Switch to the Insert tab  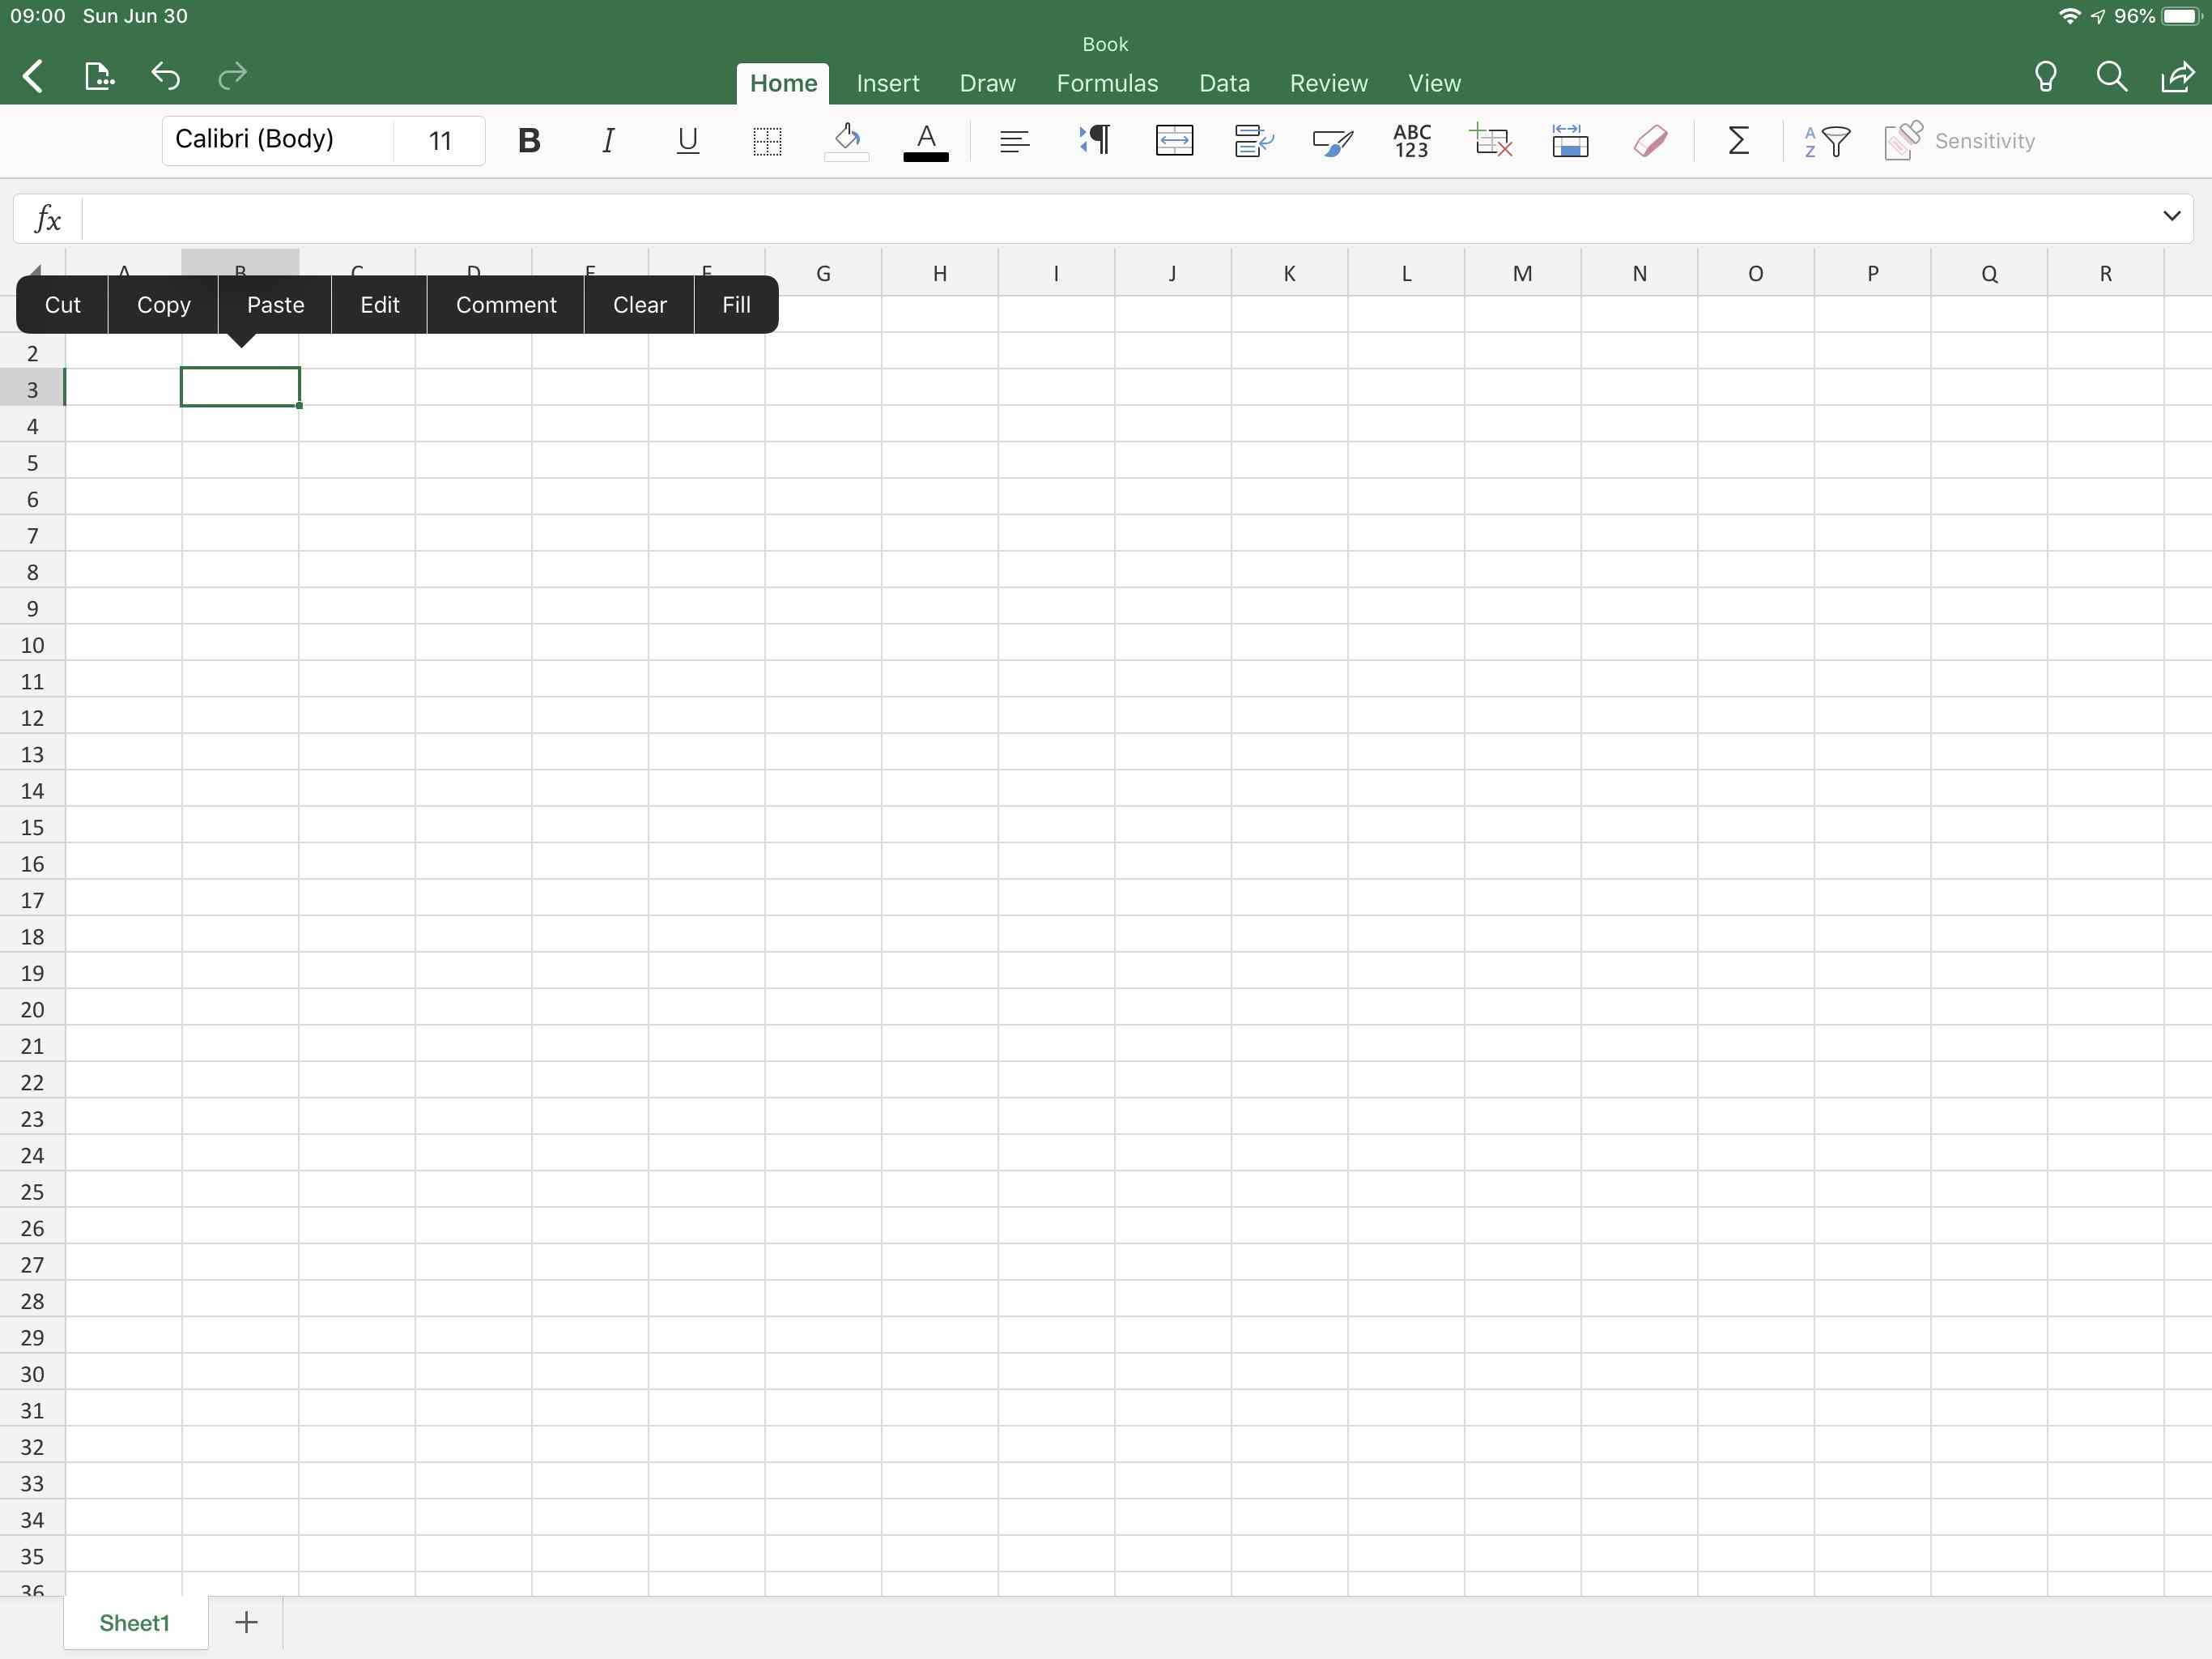888,83
